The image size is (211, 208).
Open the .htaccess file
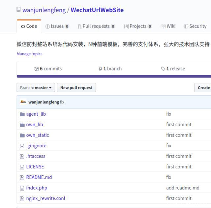(x=36, y=156)
